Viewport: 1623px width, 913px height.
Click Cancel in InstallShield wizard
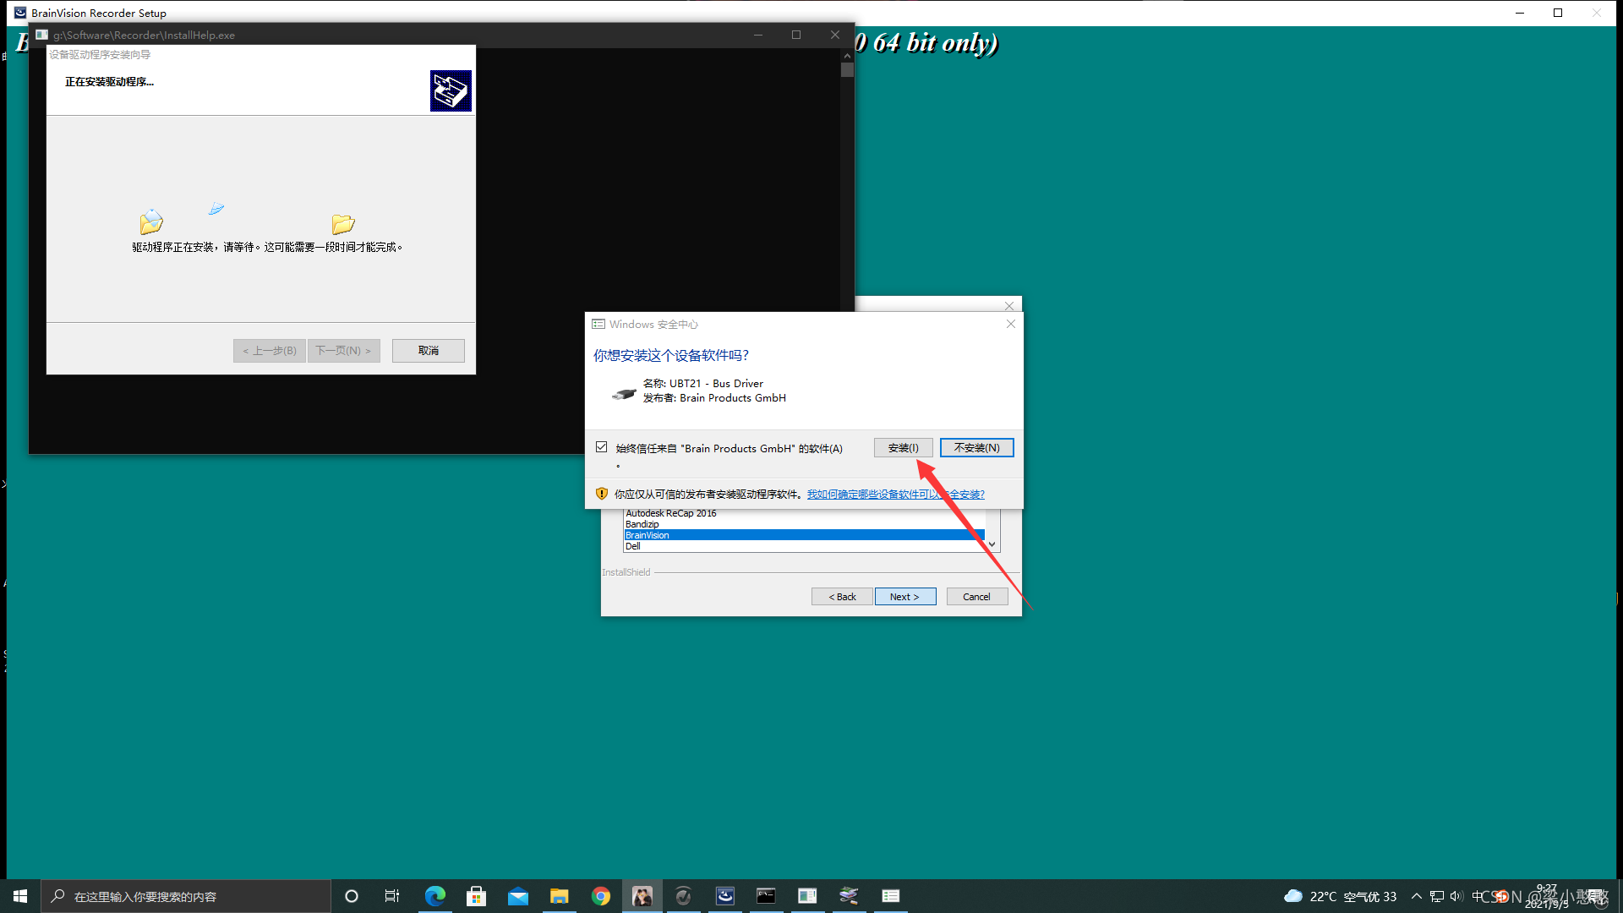click(x=975, y=596)
